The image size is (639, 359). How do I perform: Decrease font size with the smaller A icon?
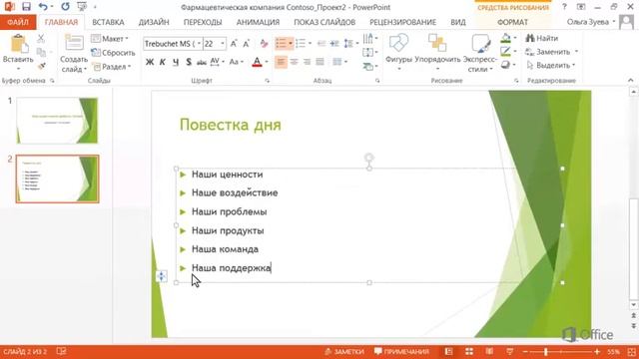(x=247, y=44)
